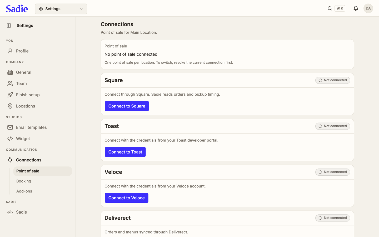Expand the Settings dropdown chevron

tap(81, 9)
